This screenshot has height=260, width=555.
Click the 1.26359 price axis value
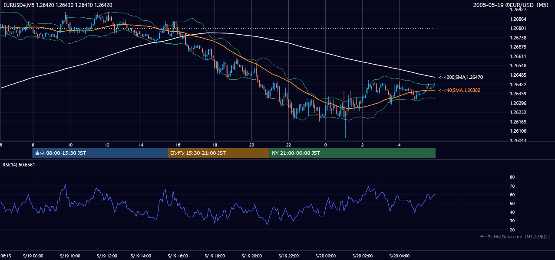click(x=518, y=94)
